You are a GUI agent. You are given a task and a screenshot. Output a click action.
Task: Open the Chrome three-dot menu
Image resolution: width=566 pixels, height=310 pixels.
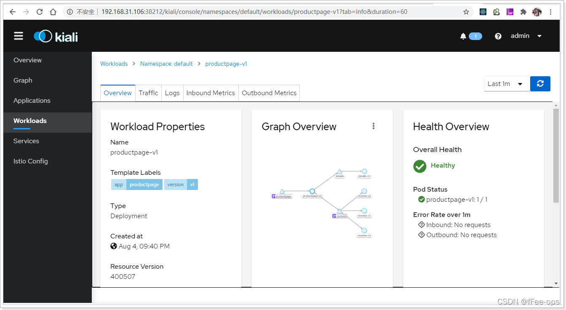coord(551,12)
